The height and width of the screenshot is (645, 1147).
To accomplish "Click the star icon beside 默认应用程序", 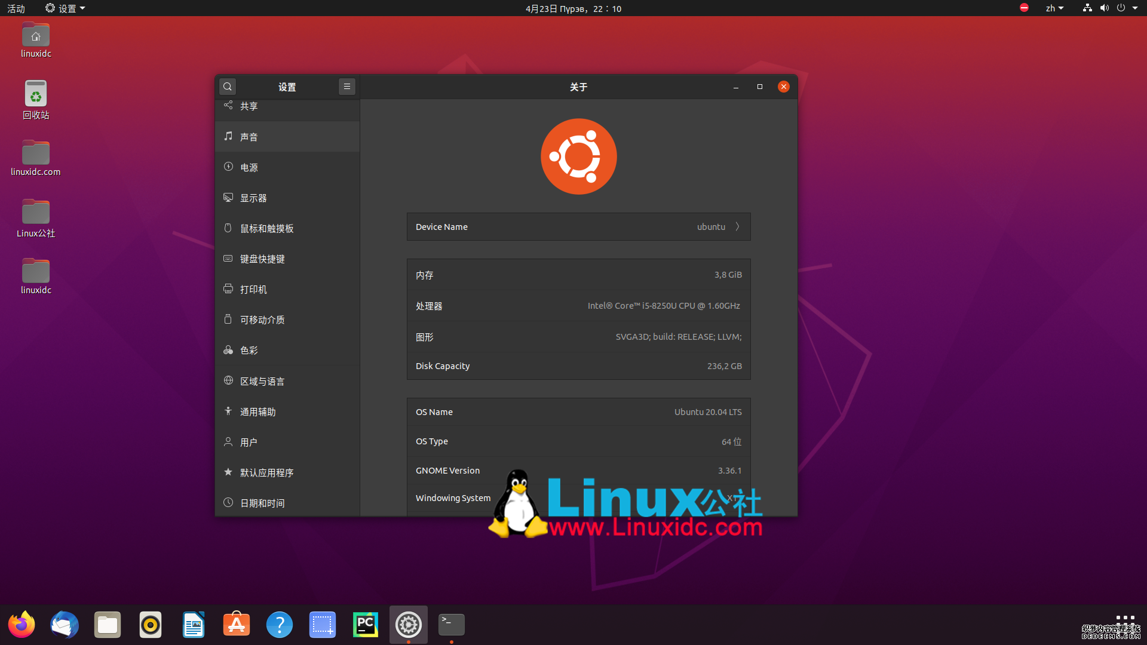I will [228, 472].
